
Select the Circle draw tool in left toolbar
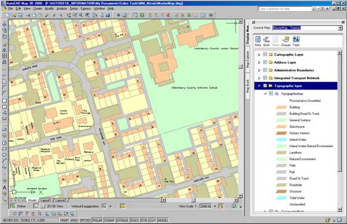4,143
